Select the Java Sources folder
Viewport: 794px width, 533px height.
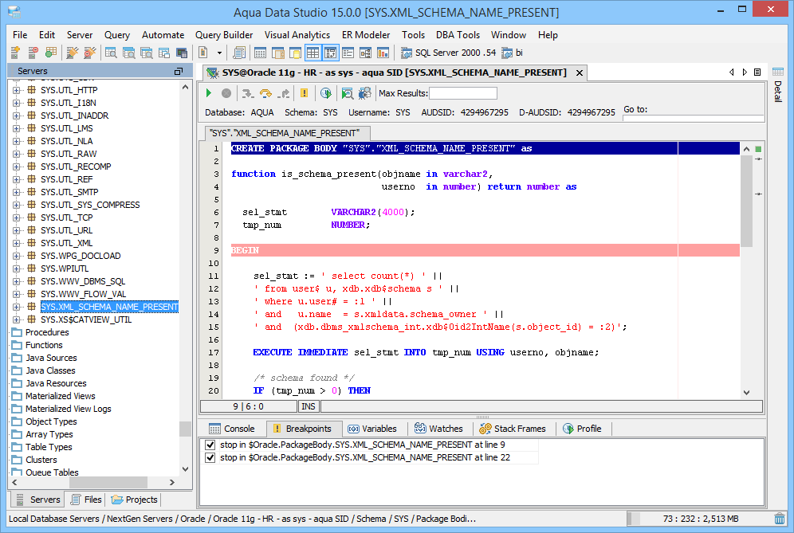[x=51, y=358]
